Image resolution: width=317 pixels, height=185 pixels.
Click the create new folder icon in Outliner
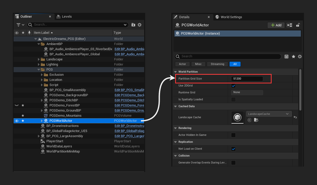coord(133,25)
